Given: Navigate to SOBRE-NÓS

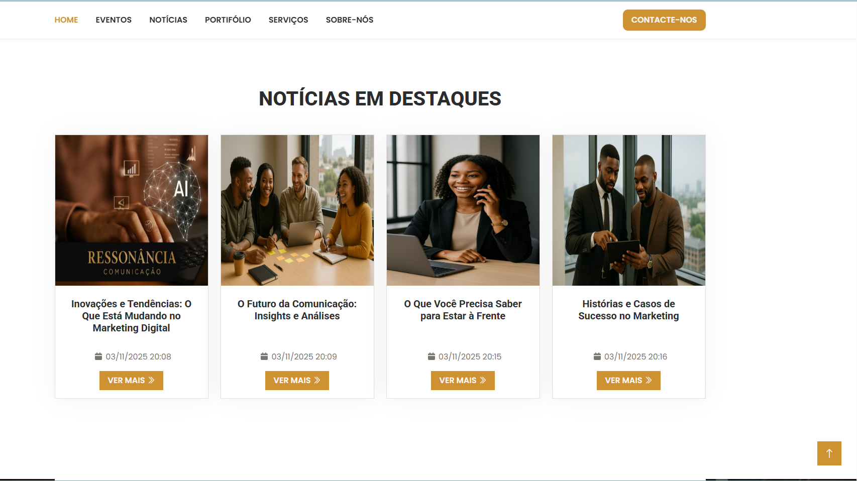Looking at the screenshot, I should [350, 20].
